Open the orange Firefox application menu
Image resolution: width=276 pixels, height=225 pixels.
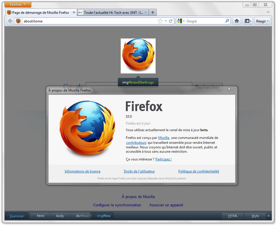pos(17,4)
